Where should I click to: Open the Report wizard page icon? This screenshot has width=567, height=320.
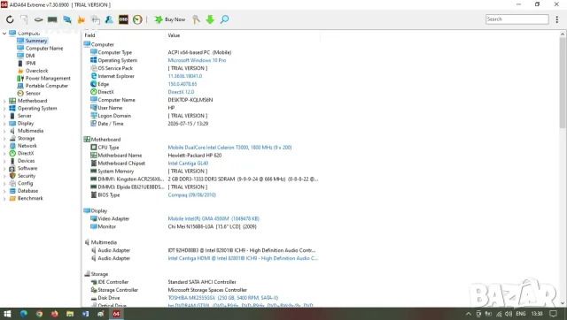pyautogui.click(x=24, y=19)
